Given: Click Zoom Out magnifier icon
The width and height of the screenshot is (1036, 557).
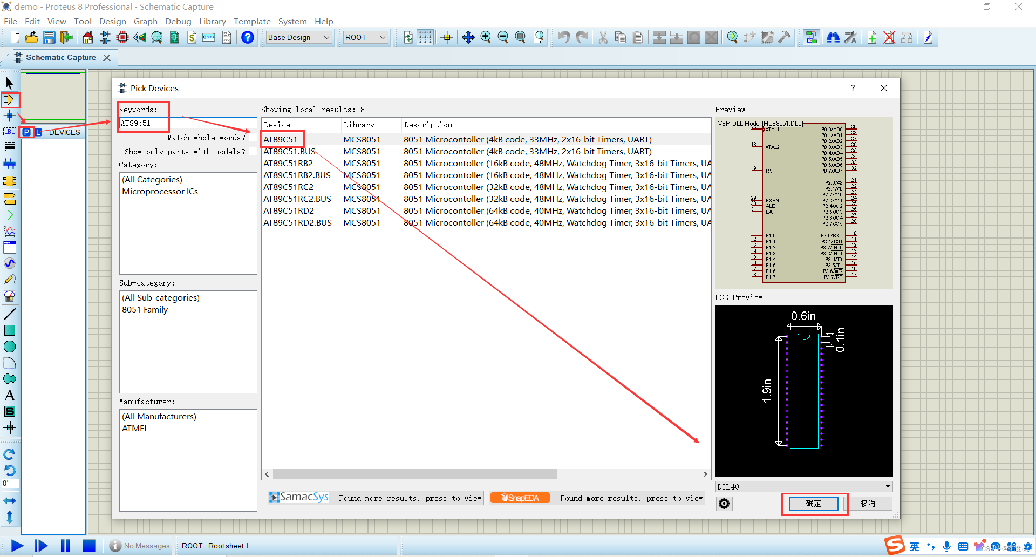Looking at the screenshot, I should point(503,37).
